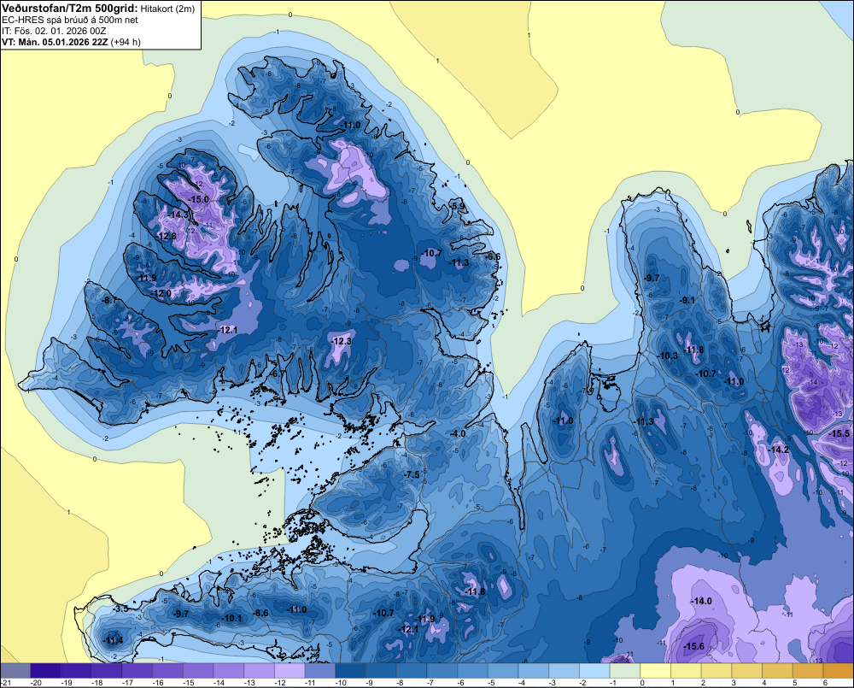Screen dimensions: 854x688
Task: Click the map title 'Veðurstofan/T2m 500grid'
Action: tap(69, 9)
